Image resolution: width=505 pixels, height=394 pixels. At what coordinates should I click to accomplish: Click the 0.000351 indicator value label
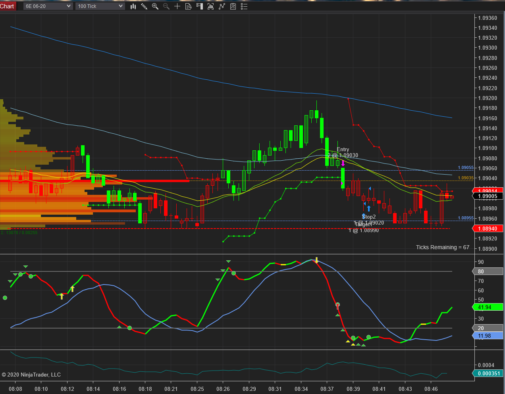coord(488,373)
